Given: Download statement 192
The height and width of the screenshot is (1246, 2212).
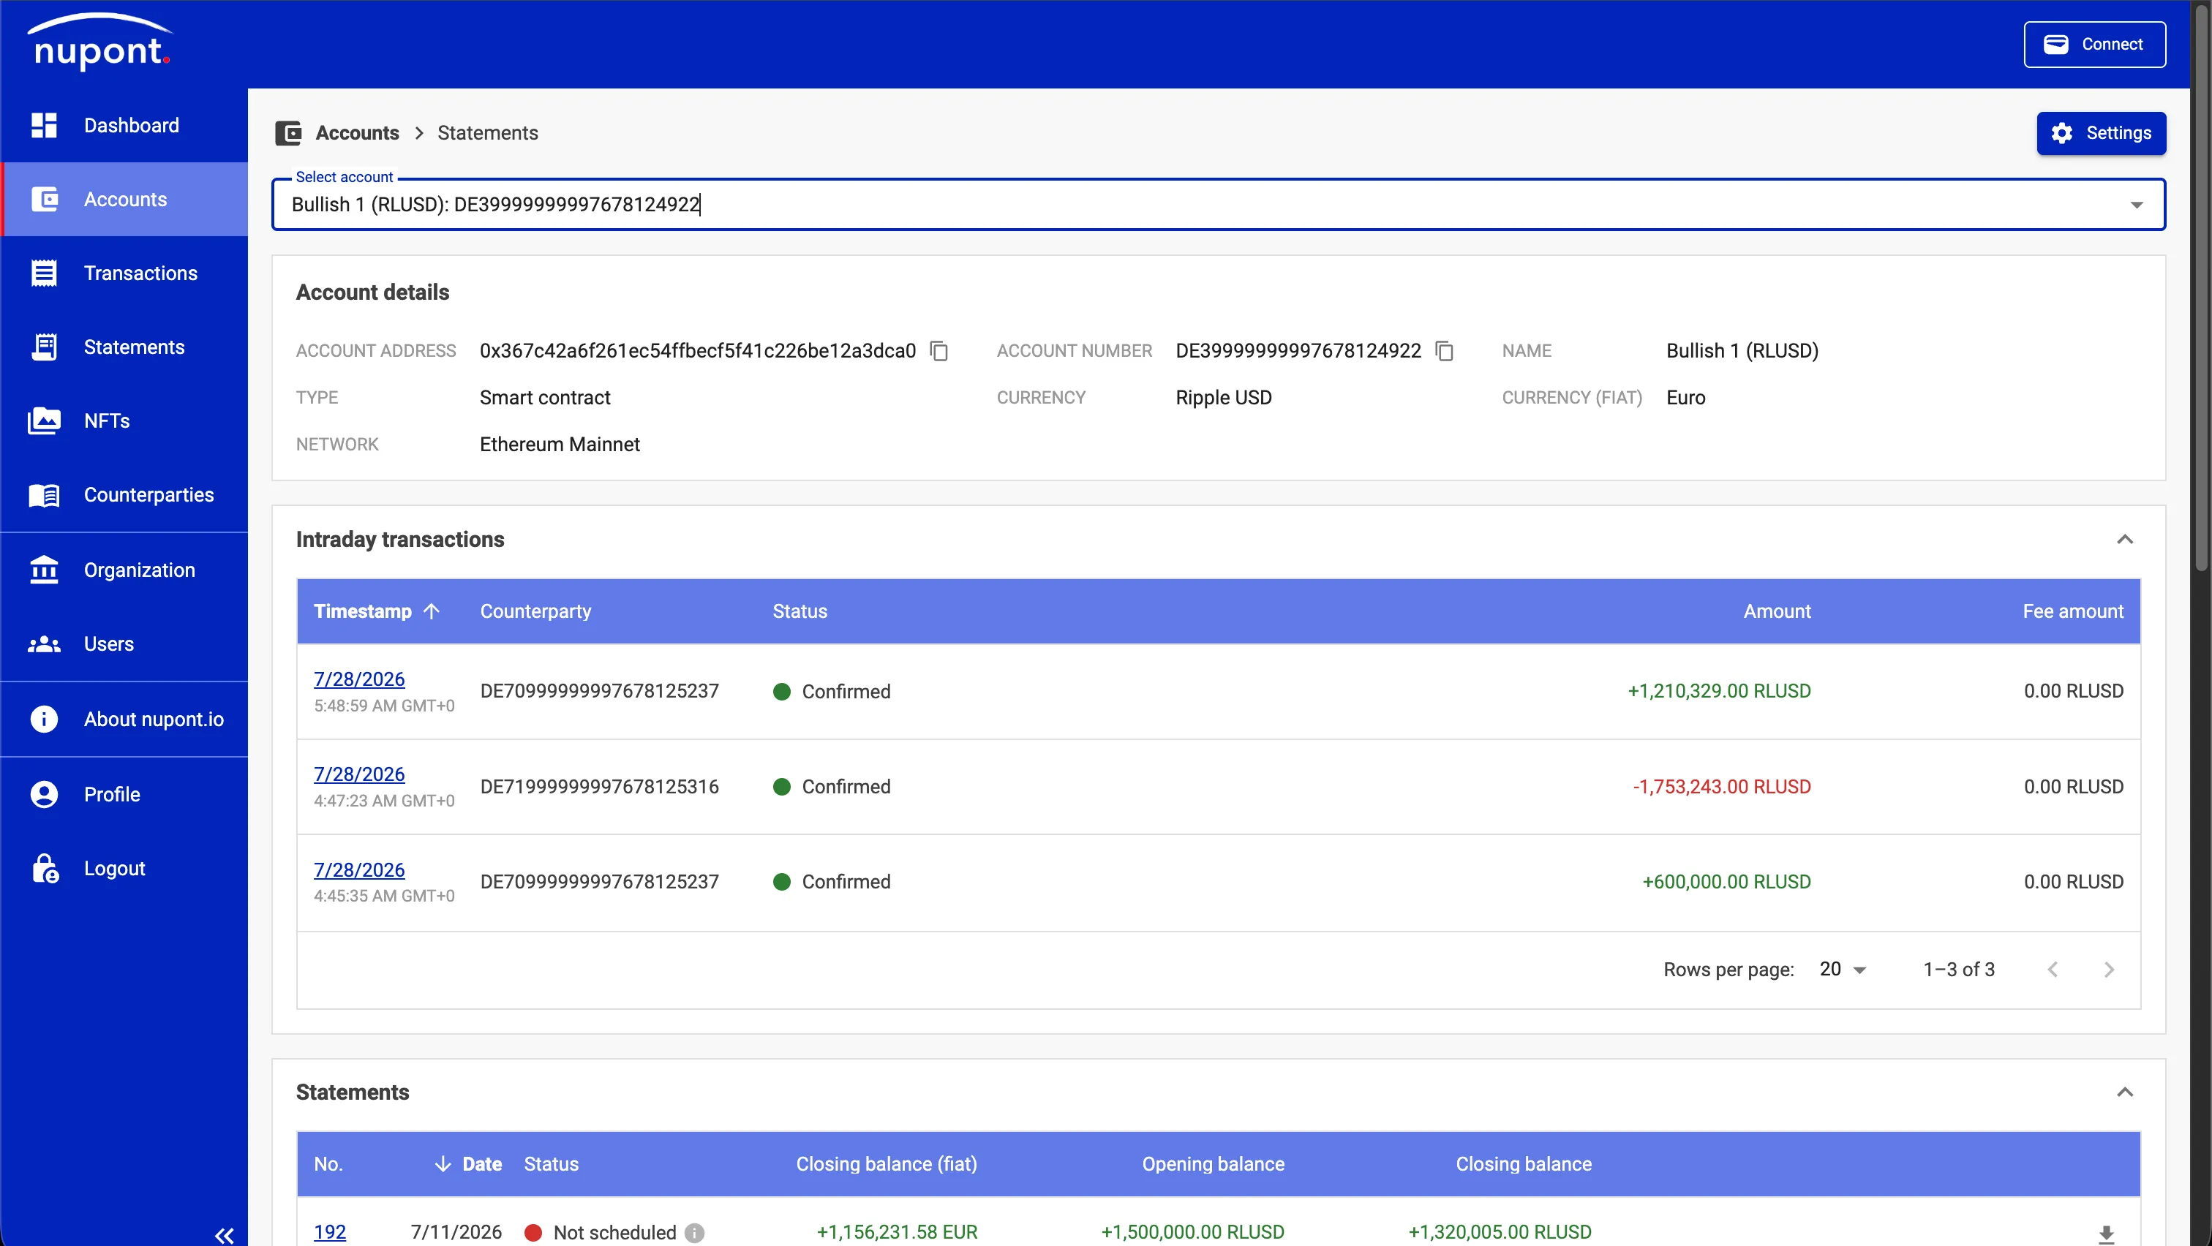Looking at the screenshot, I should 2105,1234.
